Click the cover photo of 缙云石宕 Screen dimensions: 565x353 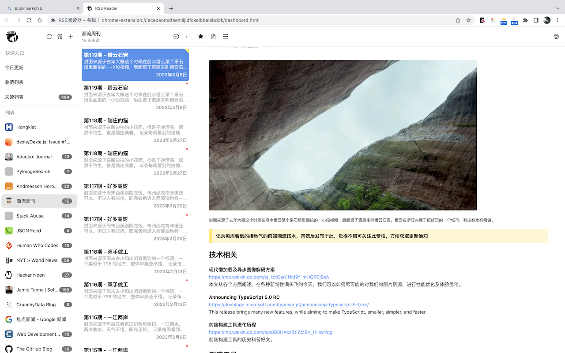tap(343, 135)
